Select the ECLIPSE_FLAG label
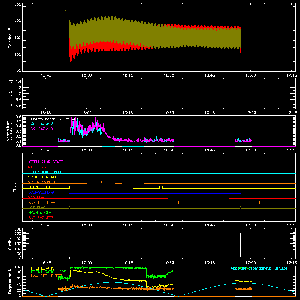The height and width of the screenshot is (300, 300). coord(41,192)
